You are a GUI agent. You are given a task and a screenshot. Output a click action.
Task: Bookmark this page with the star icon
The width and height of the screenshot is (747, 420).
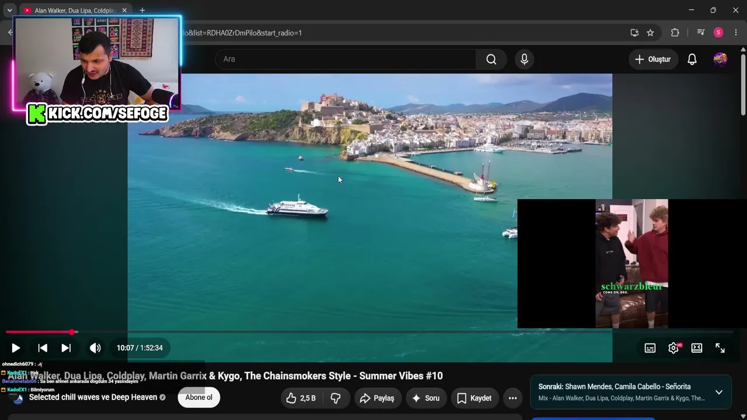(650, 33)
